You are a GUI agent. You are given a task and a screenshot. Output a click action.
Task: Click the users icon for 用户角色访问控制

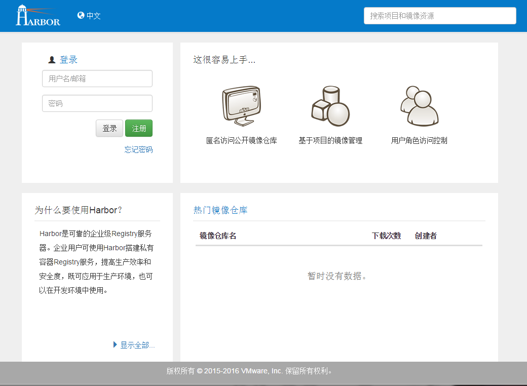(x=419, y=106)
